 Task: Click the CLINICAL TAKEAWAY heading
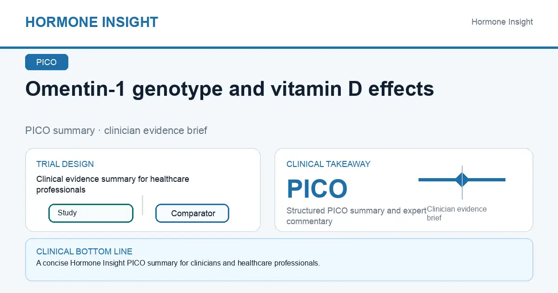[x=328, y=164]
